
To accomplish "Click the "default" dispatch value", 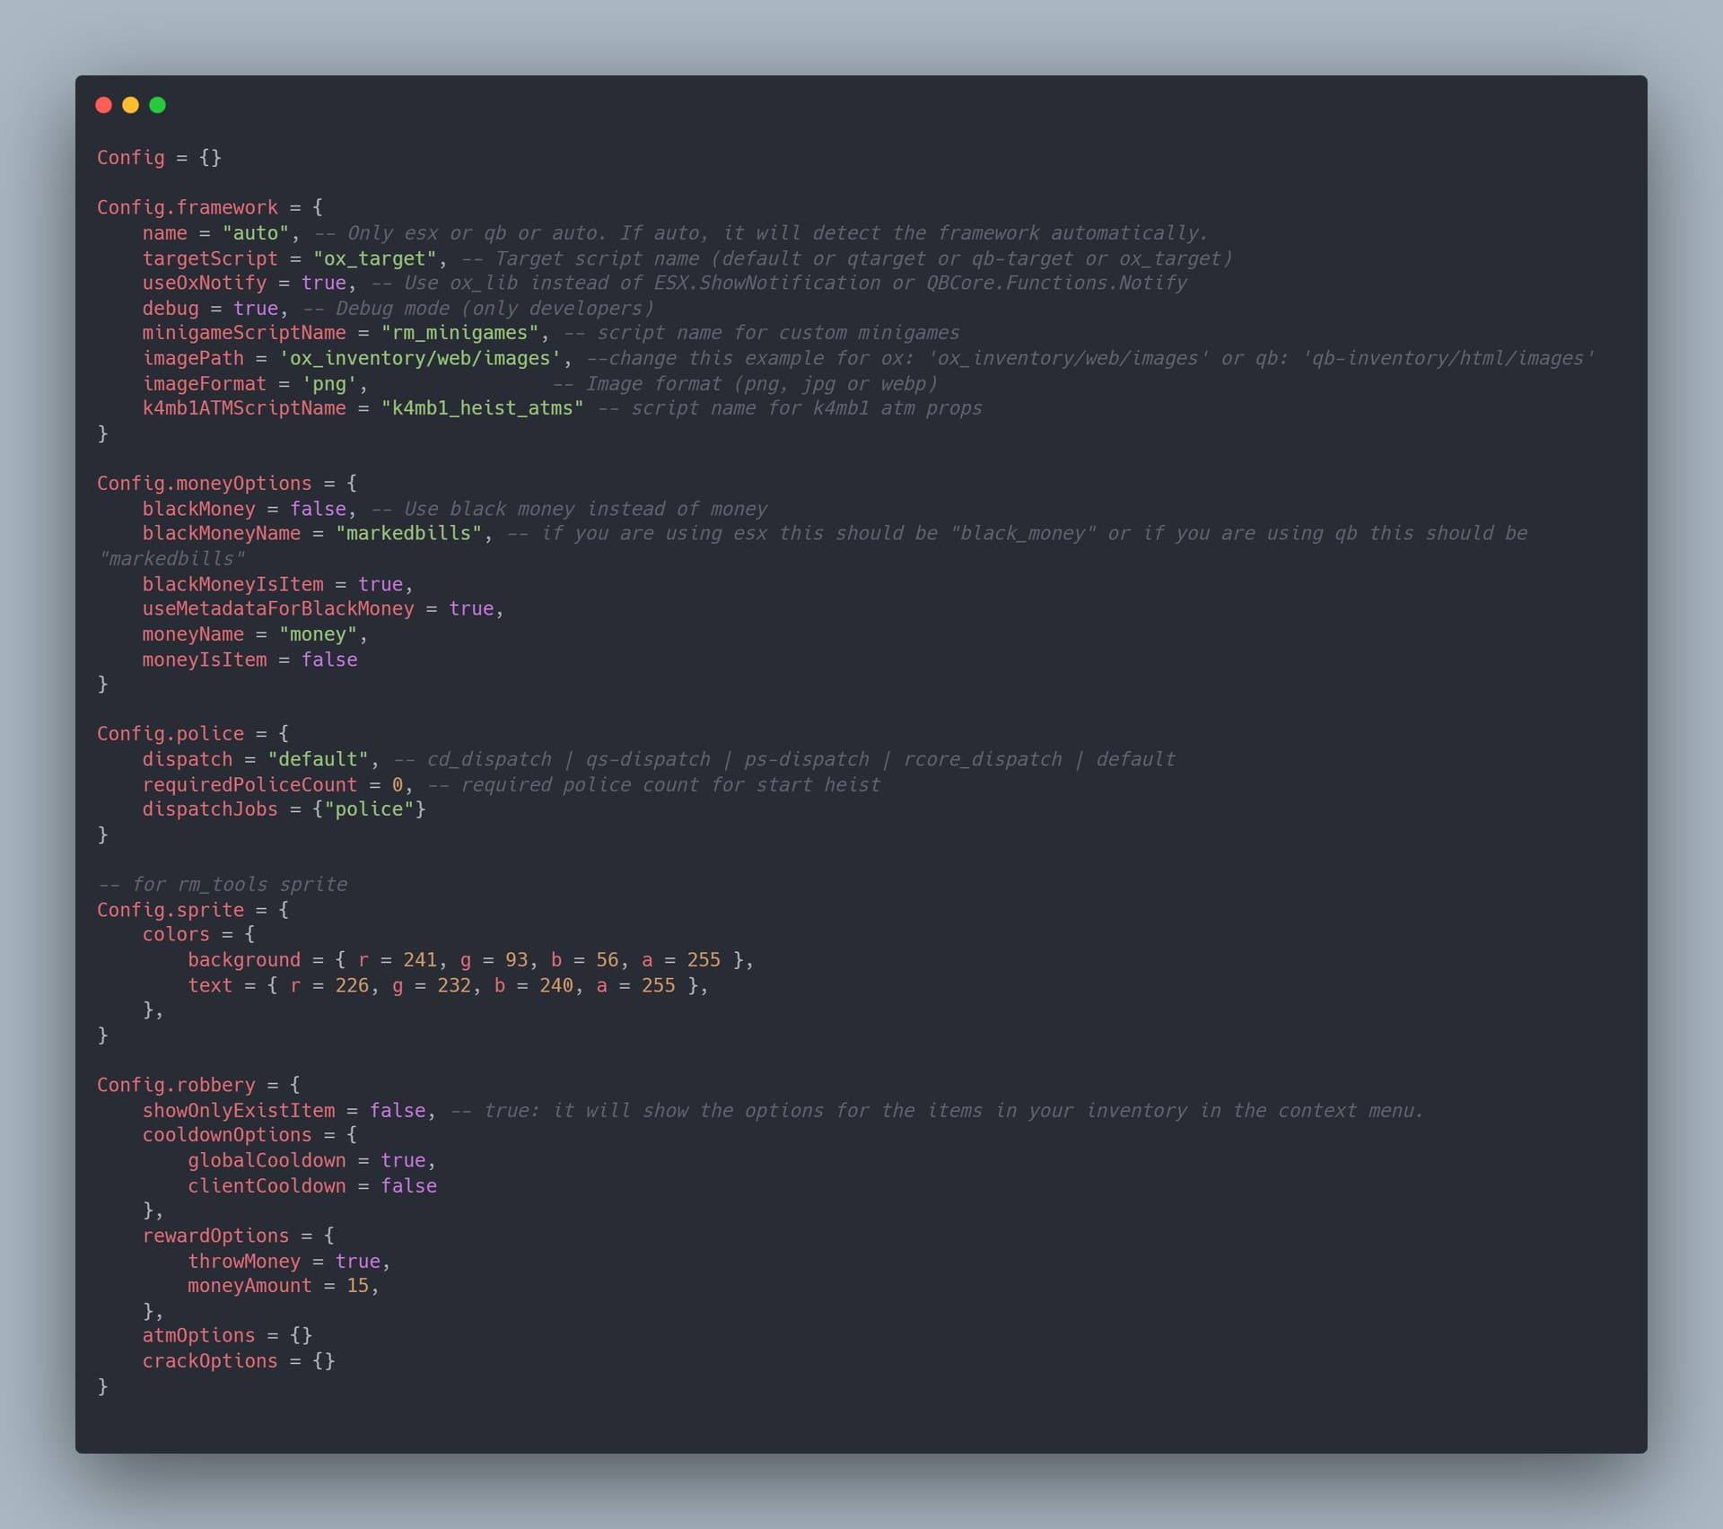I will click(318, 759).
